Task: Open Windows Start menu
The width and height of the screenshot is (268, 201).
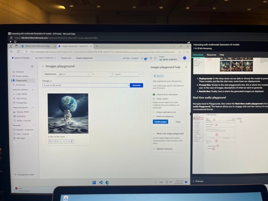Action: pos(94,183)
